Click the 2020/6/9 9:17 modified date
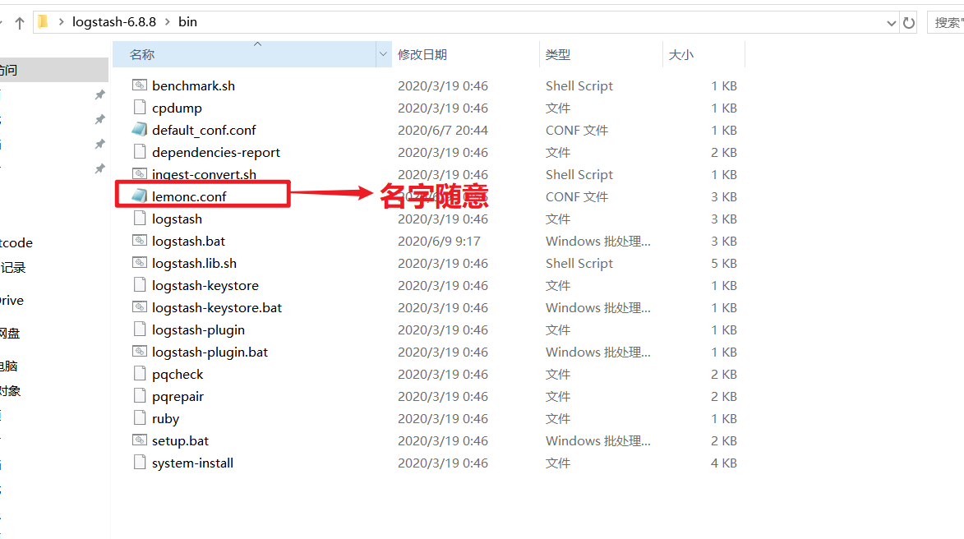Viewport: 964px width, 539px height. click(x=439, y=241)
